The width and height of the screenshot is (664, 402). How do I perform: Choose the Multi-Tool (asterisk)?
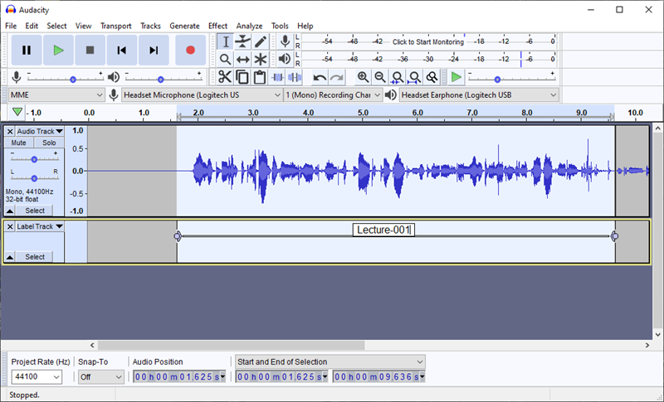coord(261,59)
